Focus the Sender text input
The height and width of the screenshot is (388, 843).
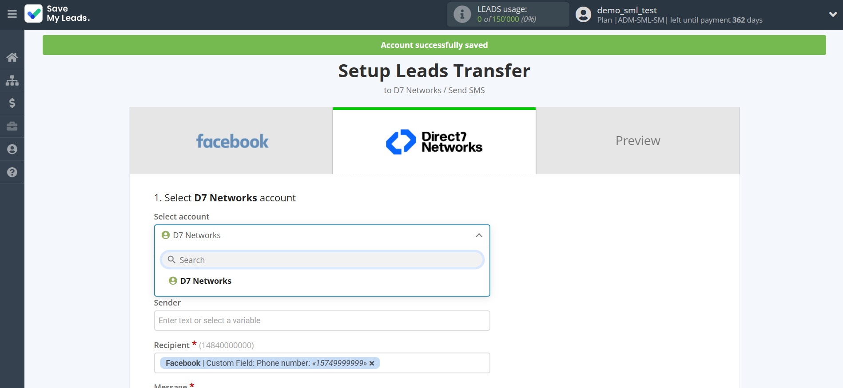(322, 321)
